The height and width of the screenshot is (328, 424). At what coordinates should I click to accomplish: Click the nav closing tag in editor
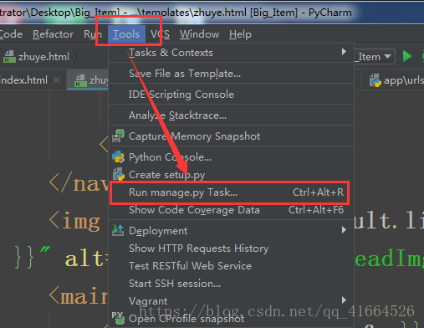coord(79,183)
